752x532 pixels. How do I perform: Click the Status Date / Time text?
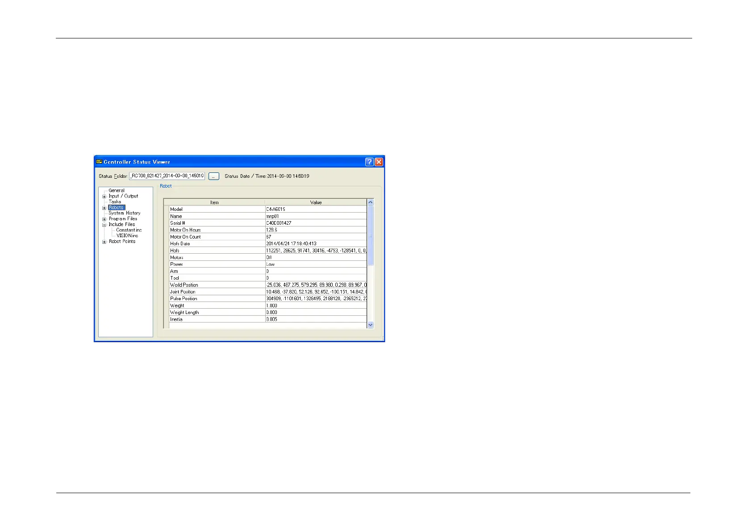pos(267,176)
